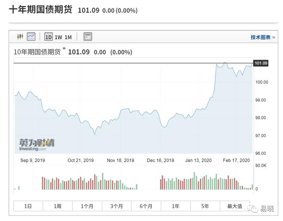Open the news overlay panel icon

pyautogui.click(x=88, y=37)
